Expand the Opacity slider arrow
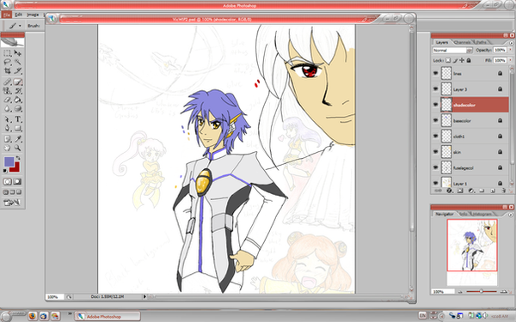Viewport: 516px width, 322px height. 510,50
